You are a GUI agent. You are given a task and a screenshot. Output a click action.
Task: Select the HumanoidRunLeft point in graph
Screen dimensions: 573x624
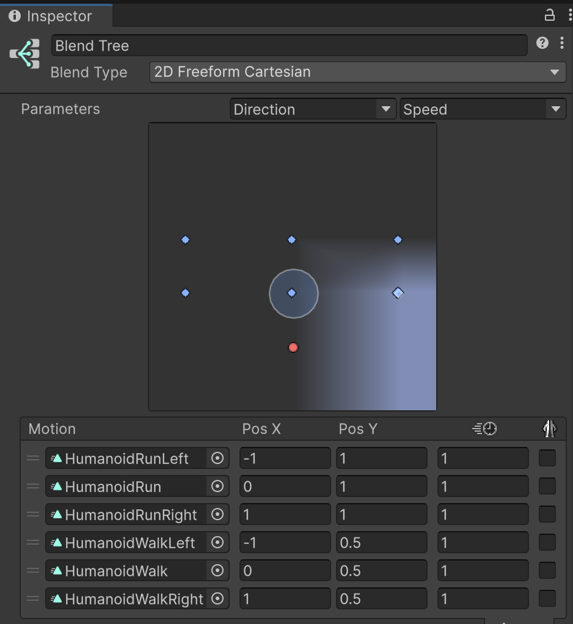coord(185,239)
